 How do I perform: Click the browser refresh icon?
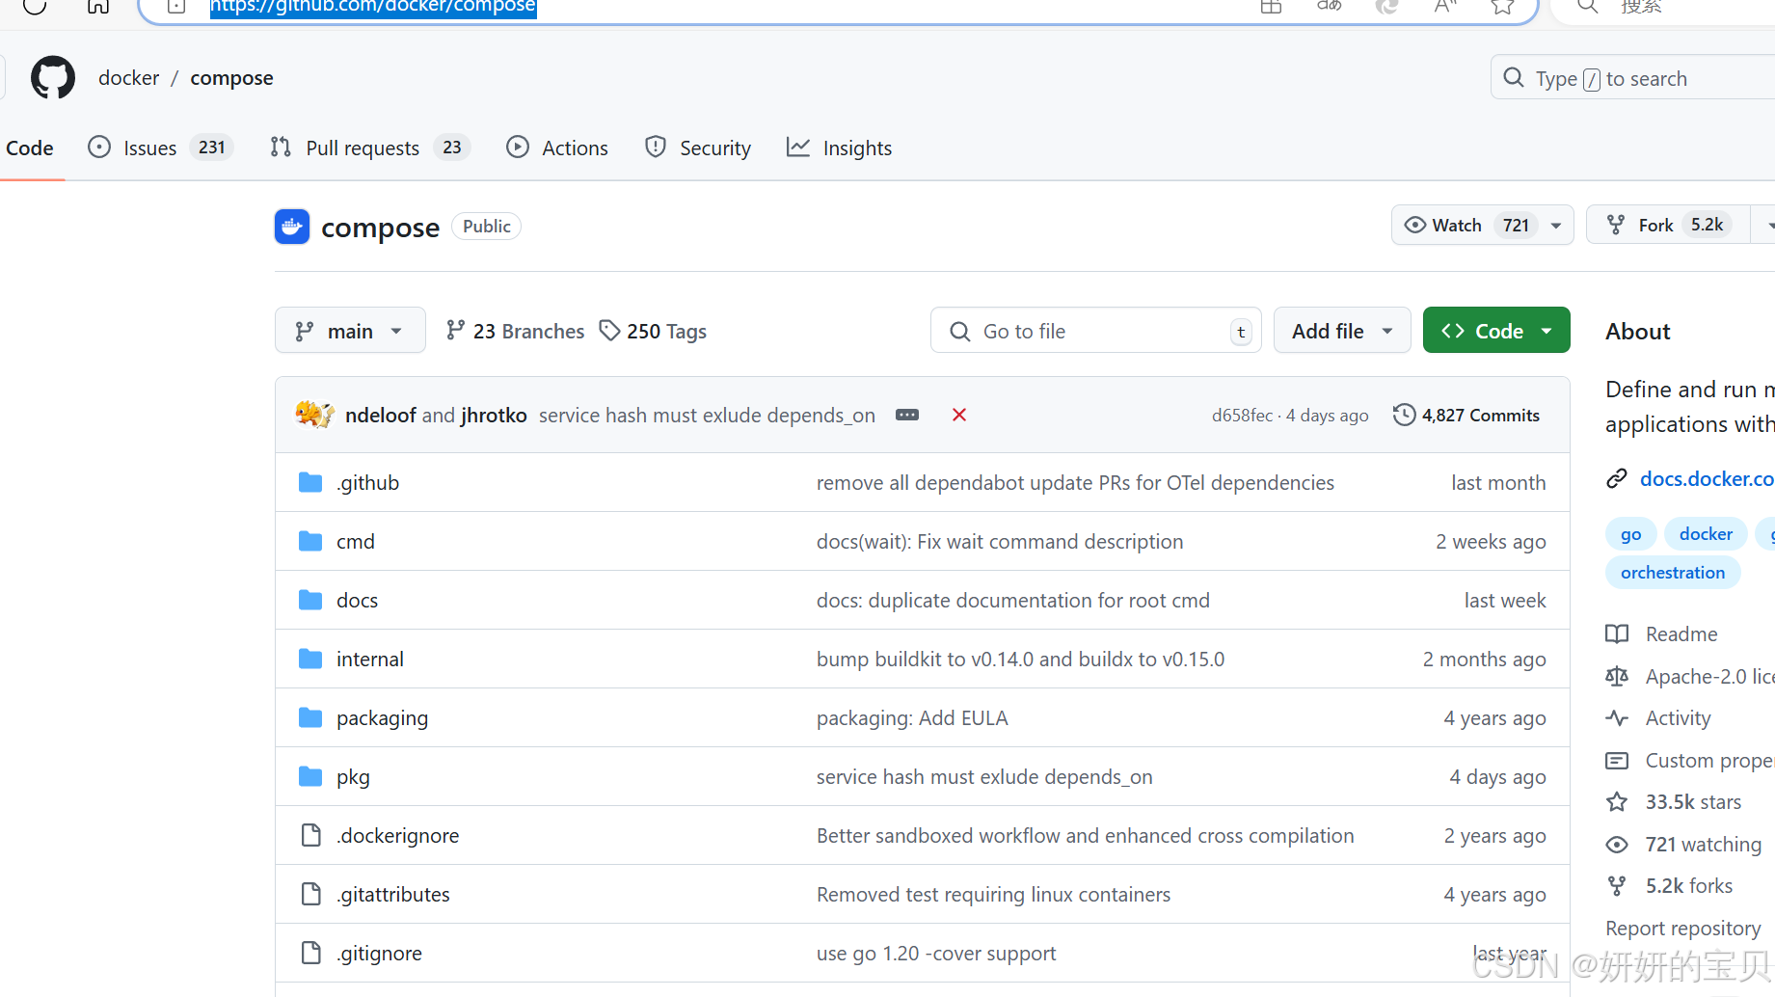pos(35,5)
